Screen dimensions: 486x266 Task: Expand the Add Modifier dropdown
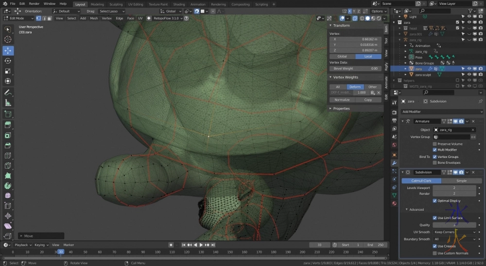tap(441, 111)
